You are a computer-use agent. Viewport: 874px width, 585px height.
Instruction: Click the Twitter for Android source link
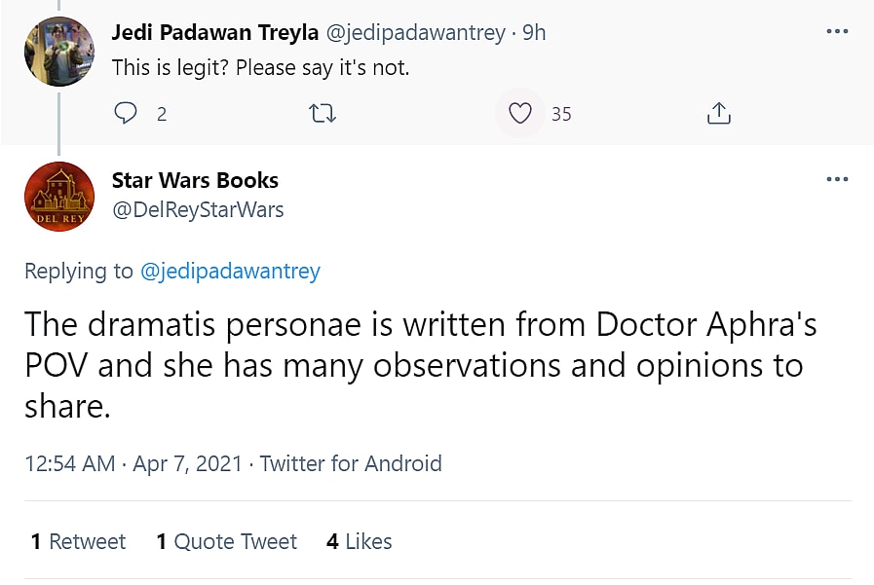pyautogui.click(x=351, y=463)
